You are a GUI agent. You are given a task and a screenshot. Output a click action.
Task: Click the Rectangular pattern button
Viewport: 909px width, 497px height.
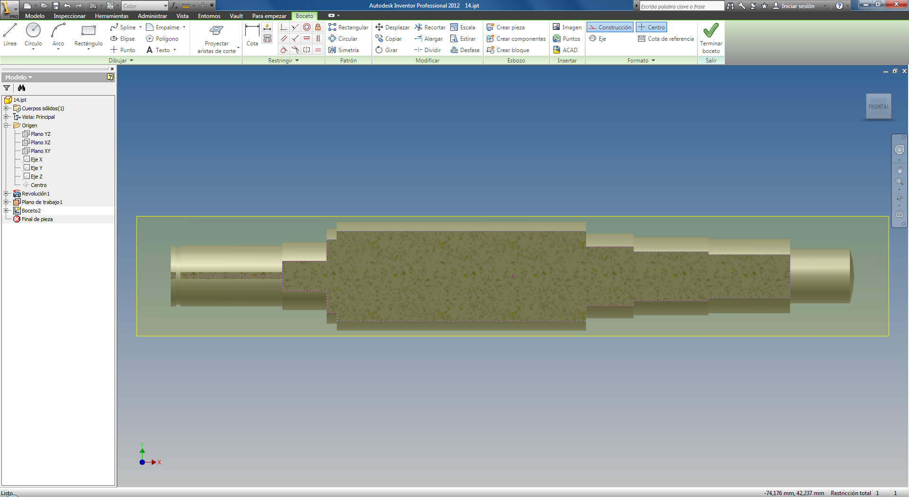348,27
